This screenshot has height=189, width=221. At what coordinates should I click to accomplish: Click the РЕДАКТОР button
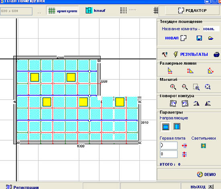point(192,10)
